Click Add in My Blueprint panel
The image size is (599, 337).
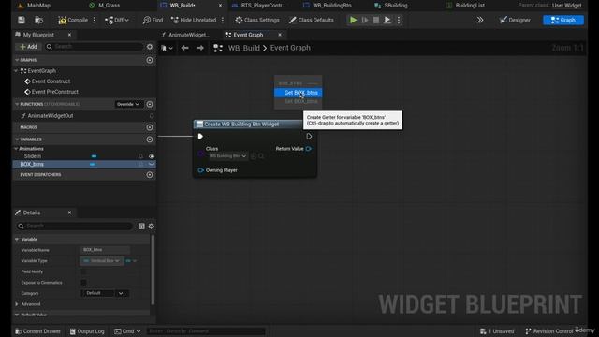[29, 47]
